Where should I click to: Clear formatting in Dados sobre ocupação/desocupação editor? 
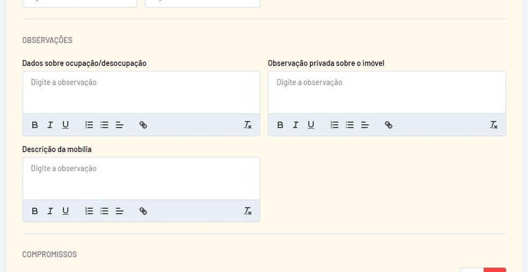[x=248, y=125]
